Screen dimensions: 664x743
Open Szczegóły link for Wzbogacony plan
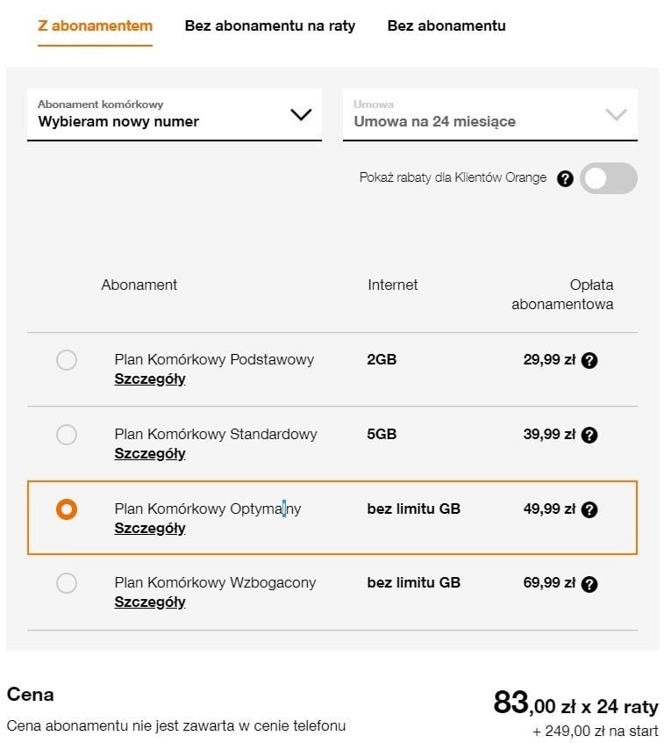150,602
